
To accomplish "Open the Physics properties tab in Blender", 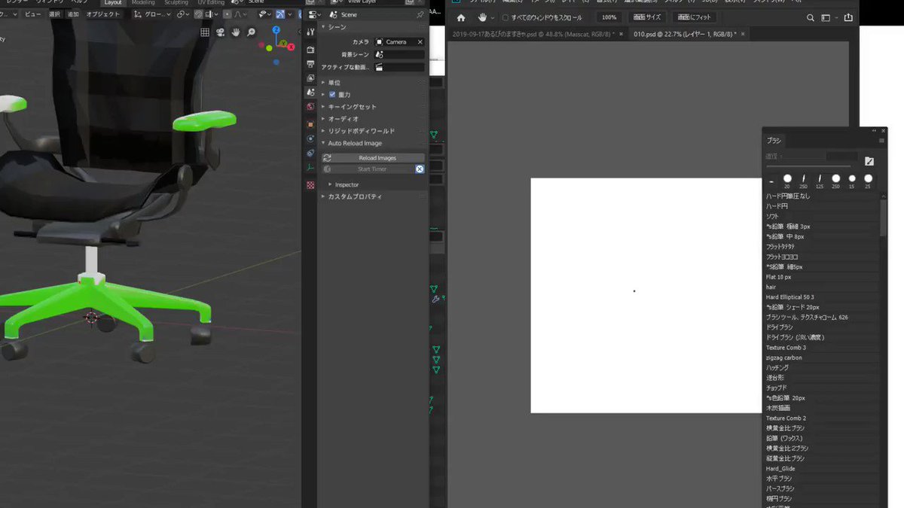I will coord(310,138).
